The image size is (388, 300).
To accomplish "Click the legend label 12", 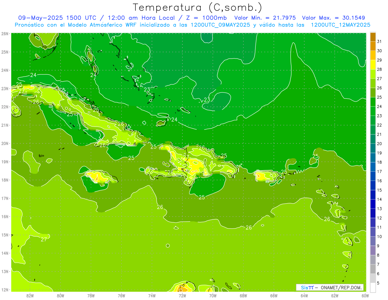I will click(380, 218).
